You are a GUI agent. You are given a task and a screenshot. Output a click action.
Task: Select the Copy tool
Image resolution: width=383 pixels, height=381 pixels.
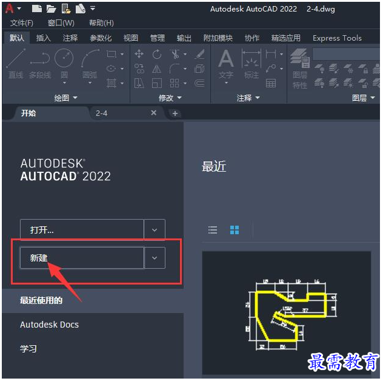(x=139, y=69)
